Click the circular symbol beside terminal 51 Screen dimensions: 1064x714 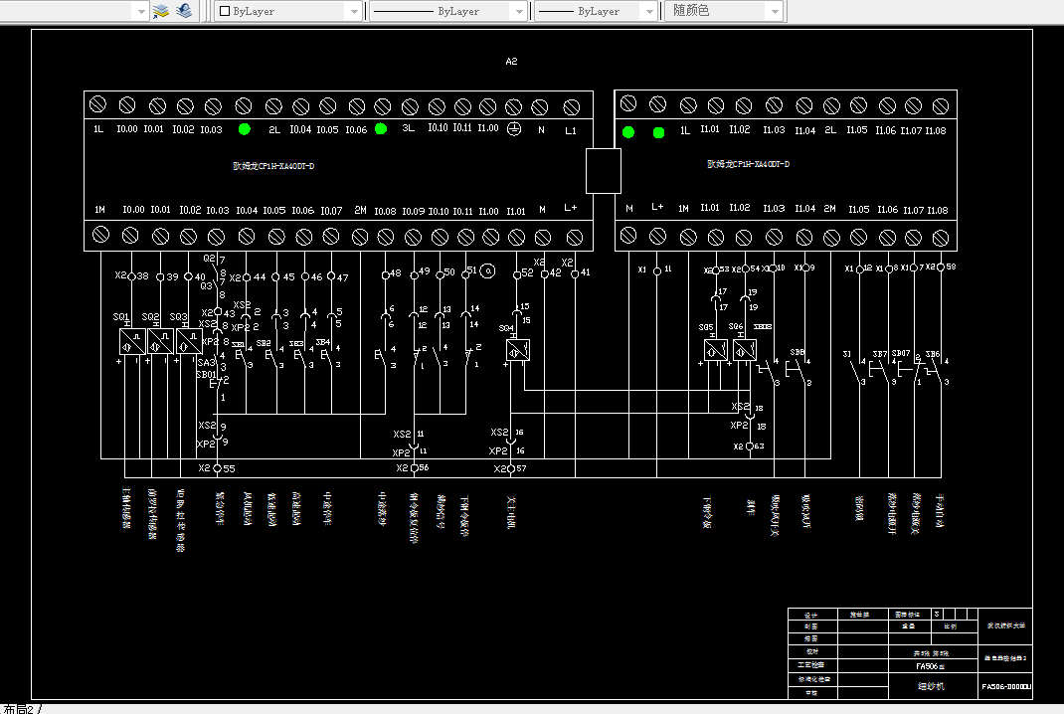click(487, 271)
